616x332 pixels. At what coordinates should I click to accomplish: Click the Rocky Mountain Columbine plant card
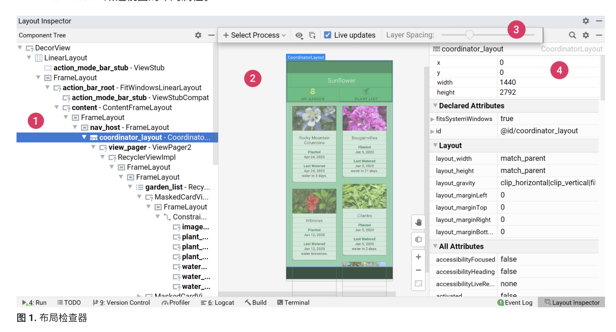(x=314, y=144)
